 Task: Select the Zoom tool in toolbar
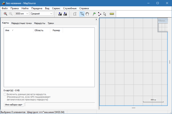[82, 14]
